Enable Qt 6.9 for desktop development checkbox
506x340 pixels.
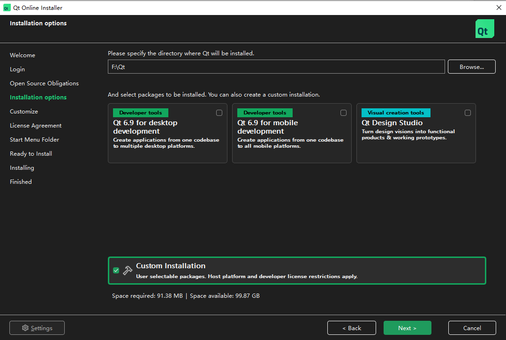tap(219, 113)
